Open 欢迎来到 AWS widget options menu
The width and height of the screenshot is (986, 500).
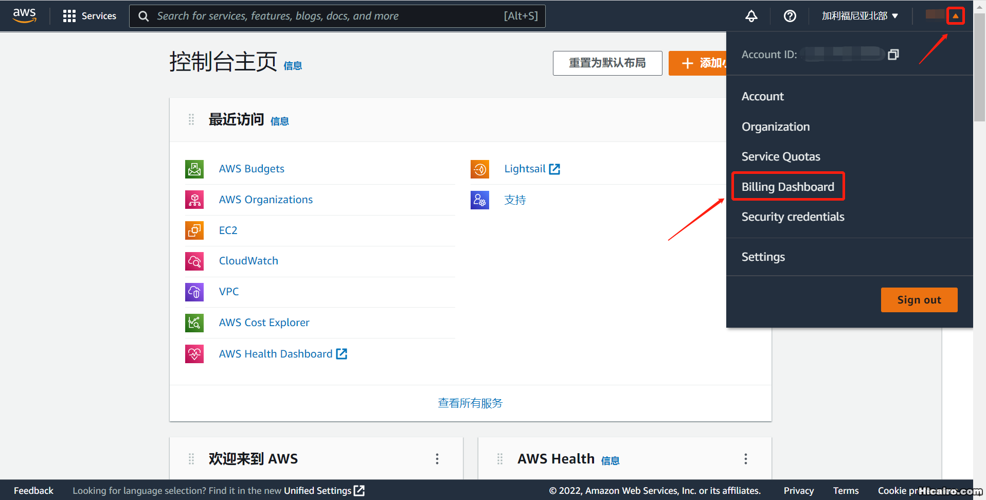(437, 459)
